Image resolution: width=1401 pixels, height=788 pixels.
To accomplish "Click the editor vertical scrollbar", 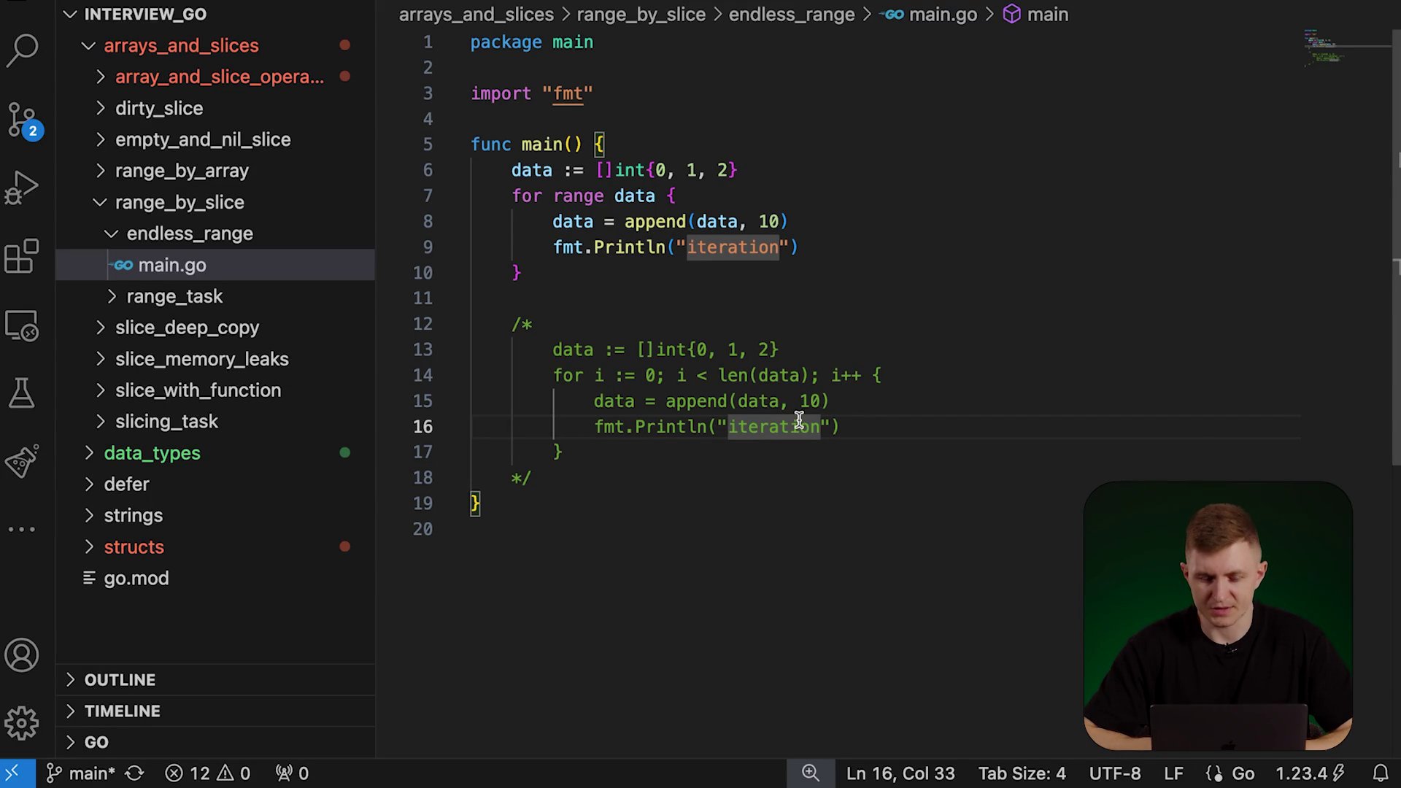I will coord(1397,248).
